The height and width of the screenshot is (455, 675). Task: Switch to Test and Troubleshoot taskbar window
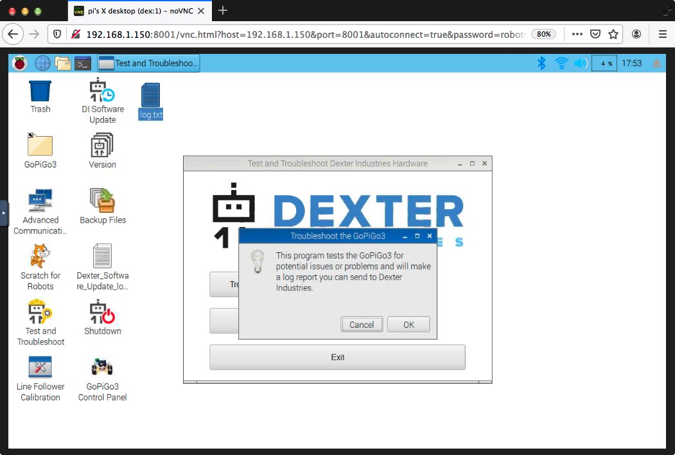coord(149,63)
